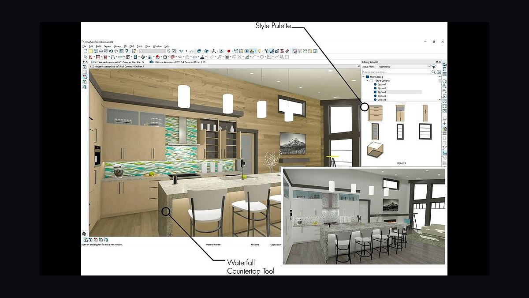
Task: Click the Up One Floor arrow
Action: pyautogui.click(x=191, y=51)
